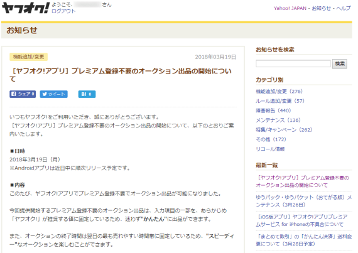This screenshot has height=253, width=358.
Task: Open the article title about プレミアム登録不要
Action: tap(121, 75)
